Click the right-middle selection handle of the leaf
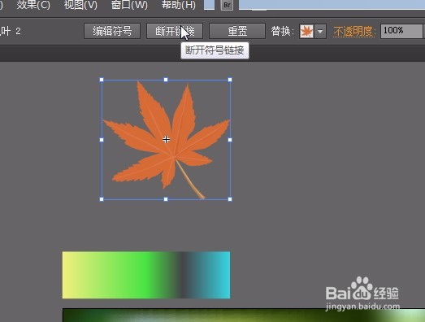 230,140
